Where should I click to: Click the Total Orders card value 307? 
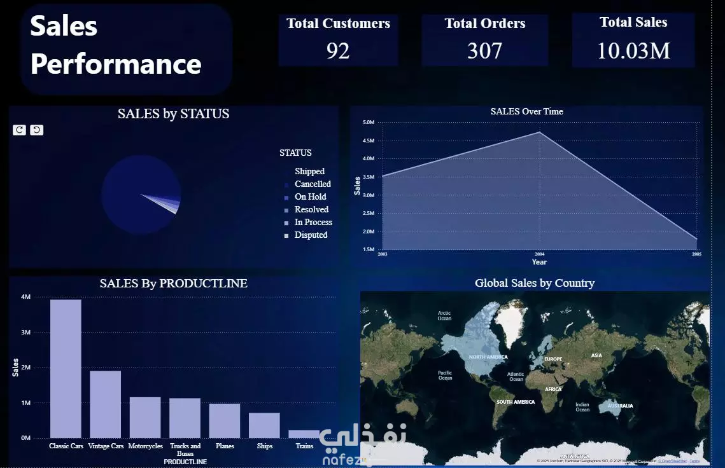[484, 51]
